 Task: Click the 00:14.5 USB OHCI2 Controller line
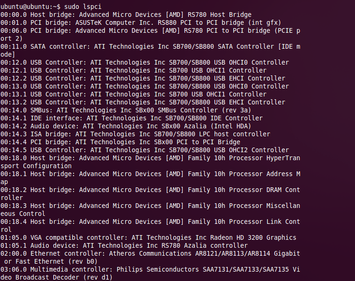point(144,150)
